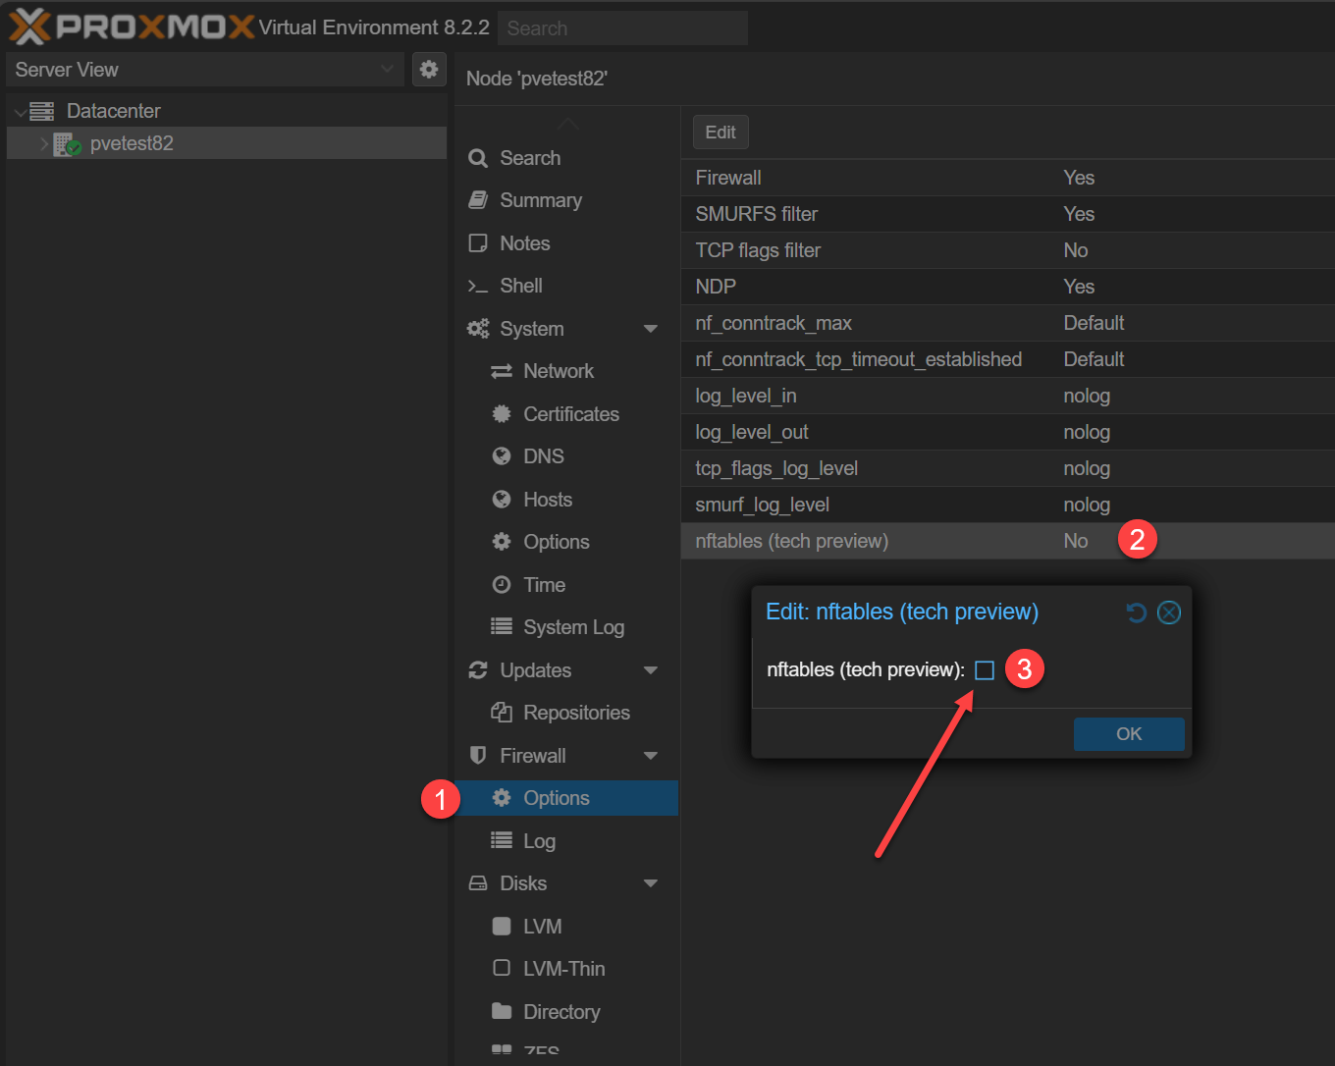The height and width of the screenshot is (1066, 1335).
Task: Click the Shell terminal prompt icon
Action: coord(478,286)
